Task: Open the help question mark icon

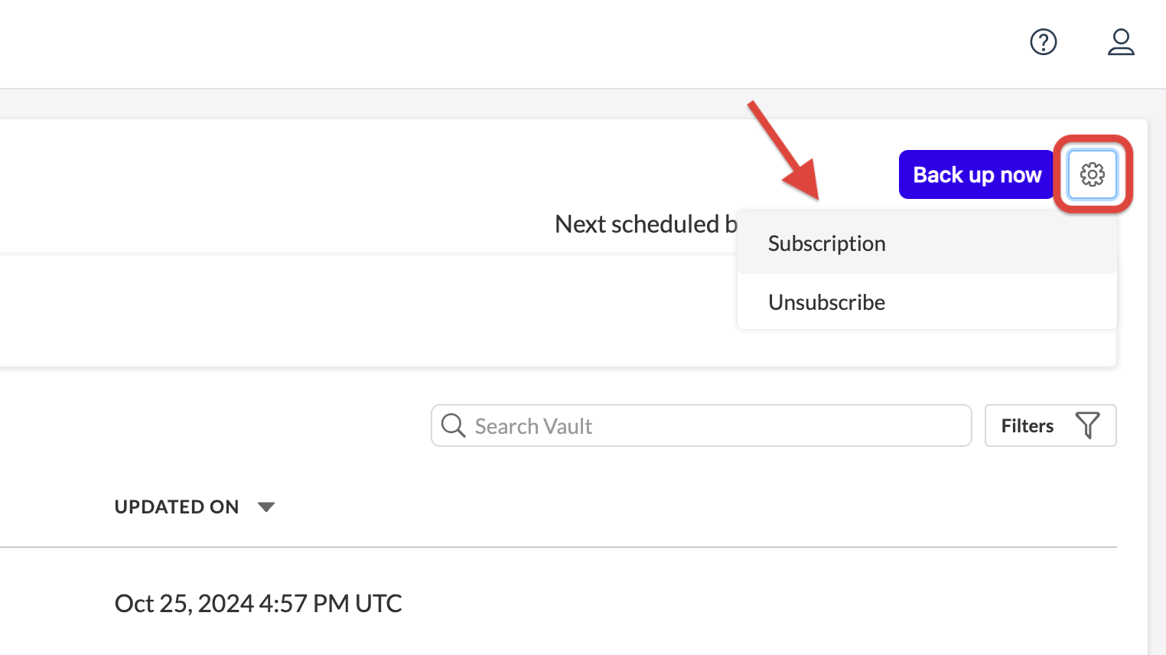Action: pyautogui.click(x=1043, y=42)
